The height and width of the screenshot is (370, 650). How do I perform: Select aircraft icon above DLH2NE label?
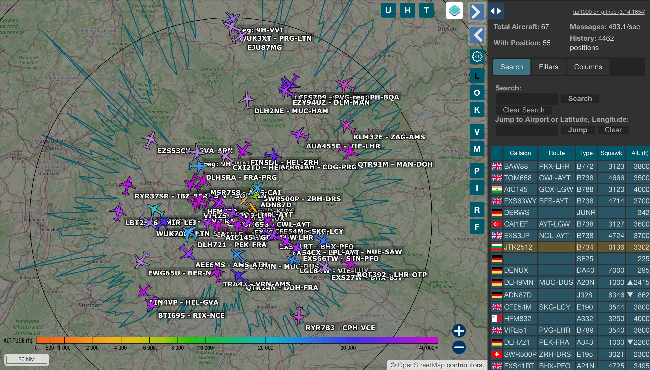coord(247,100)
